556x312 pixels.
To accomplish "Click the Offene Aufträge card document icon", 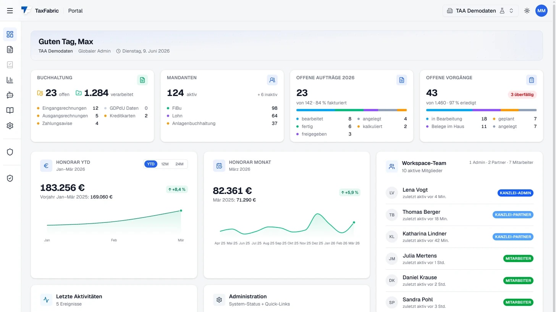I will coord(402,80).
